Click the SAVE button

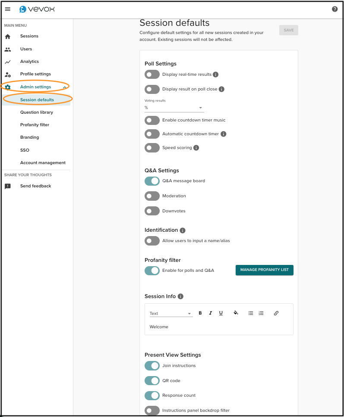289,30
